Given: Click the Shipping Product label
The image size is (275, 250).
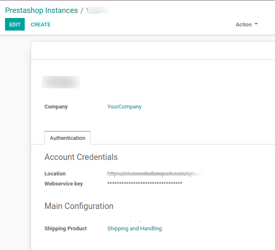Looking at the screenshot, I should point(65,229).
